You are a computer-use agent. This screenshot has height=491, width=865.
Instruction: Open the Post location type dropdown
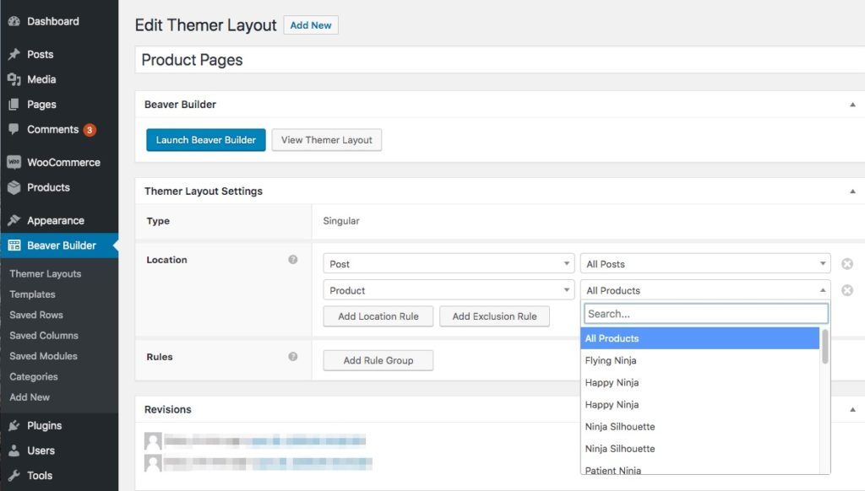coord(448,263)
